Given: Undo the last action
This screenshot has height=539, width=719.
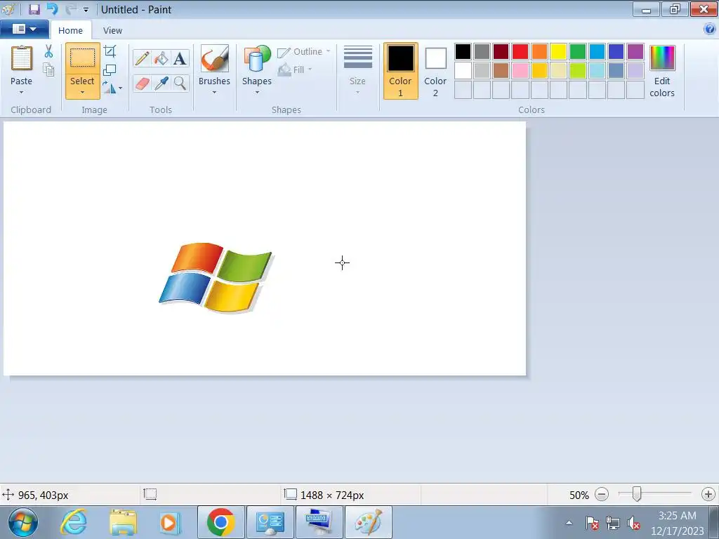Looking at the screenshot, I should click(x=52, y=9).
